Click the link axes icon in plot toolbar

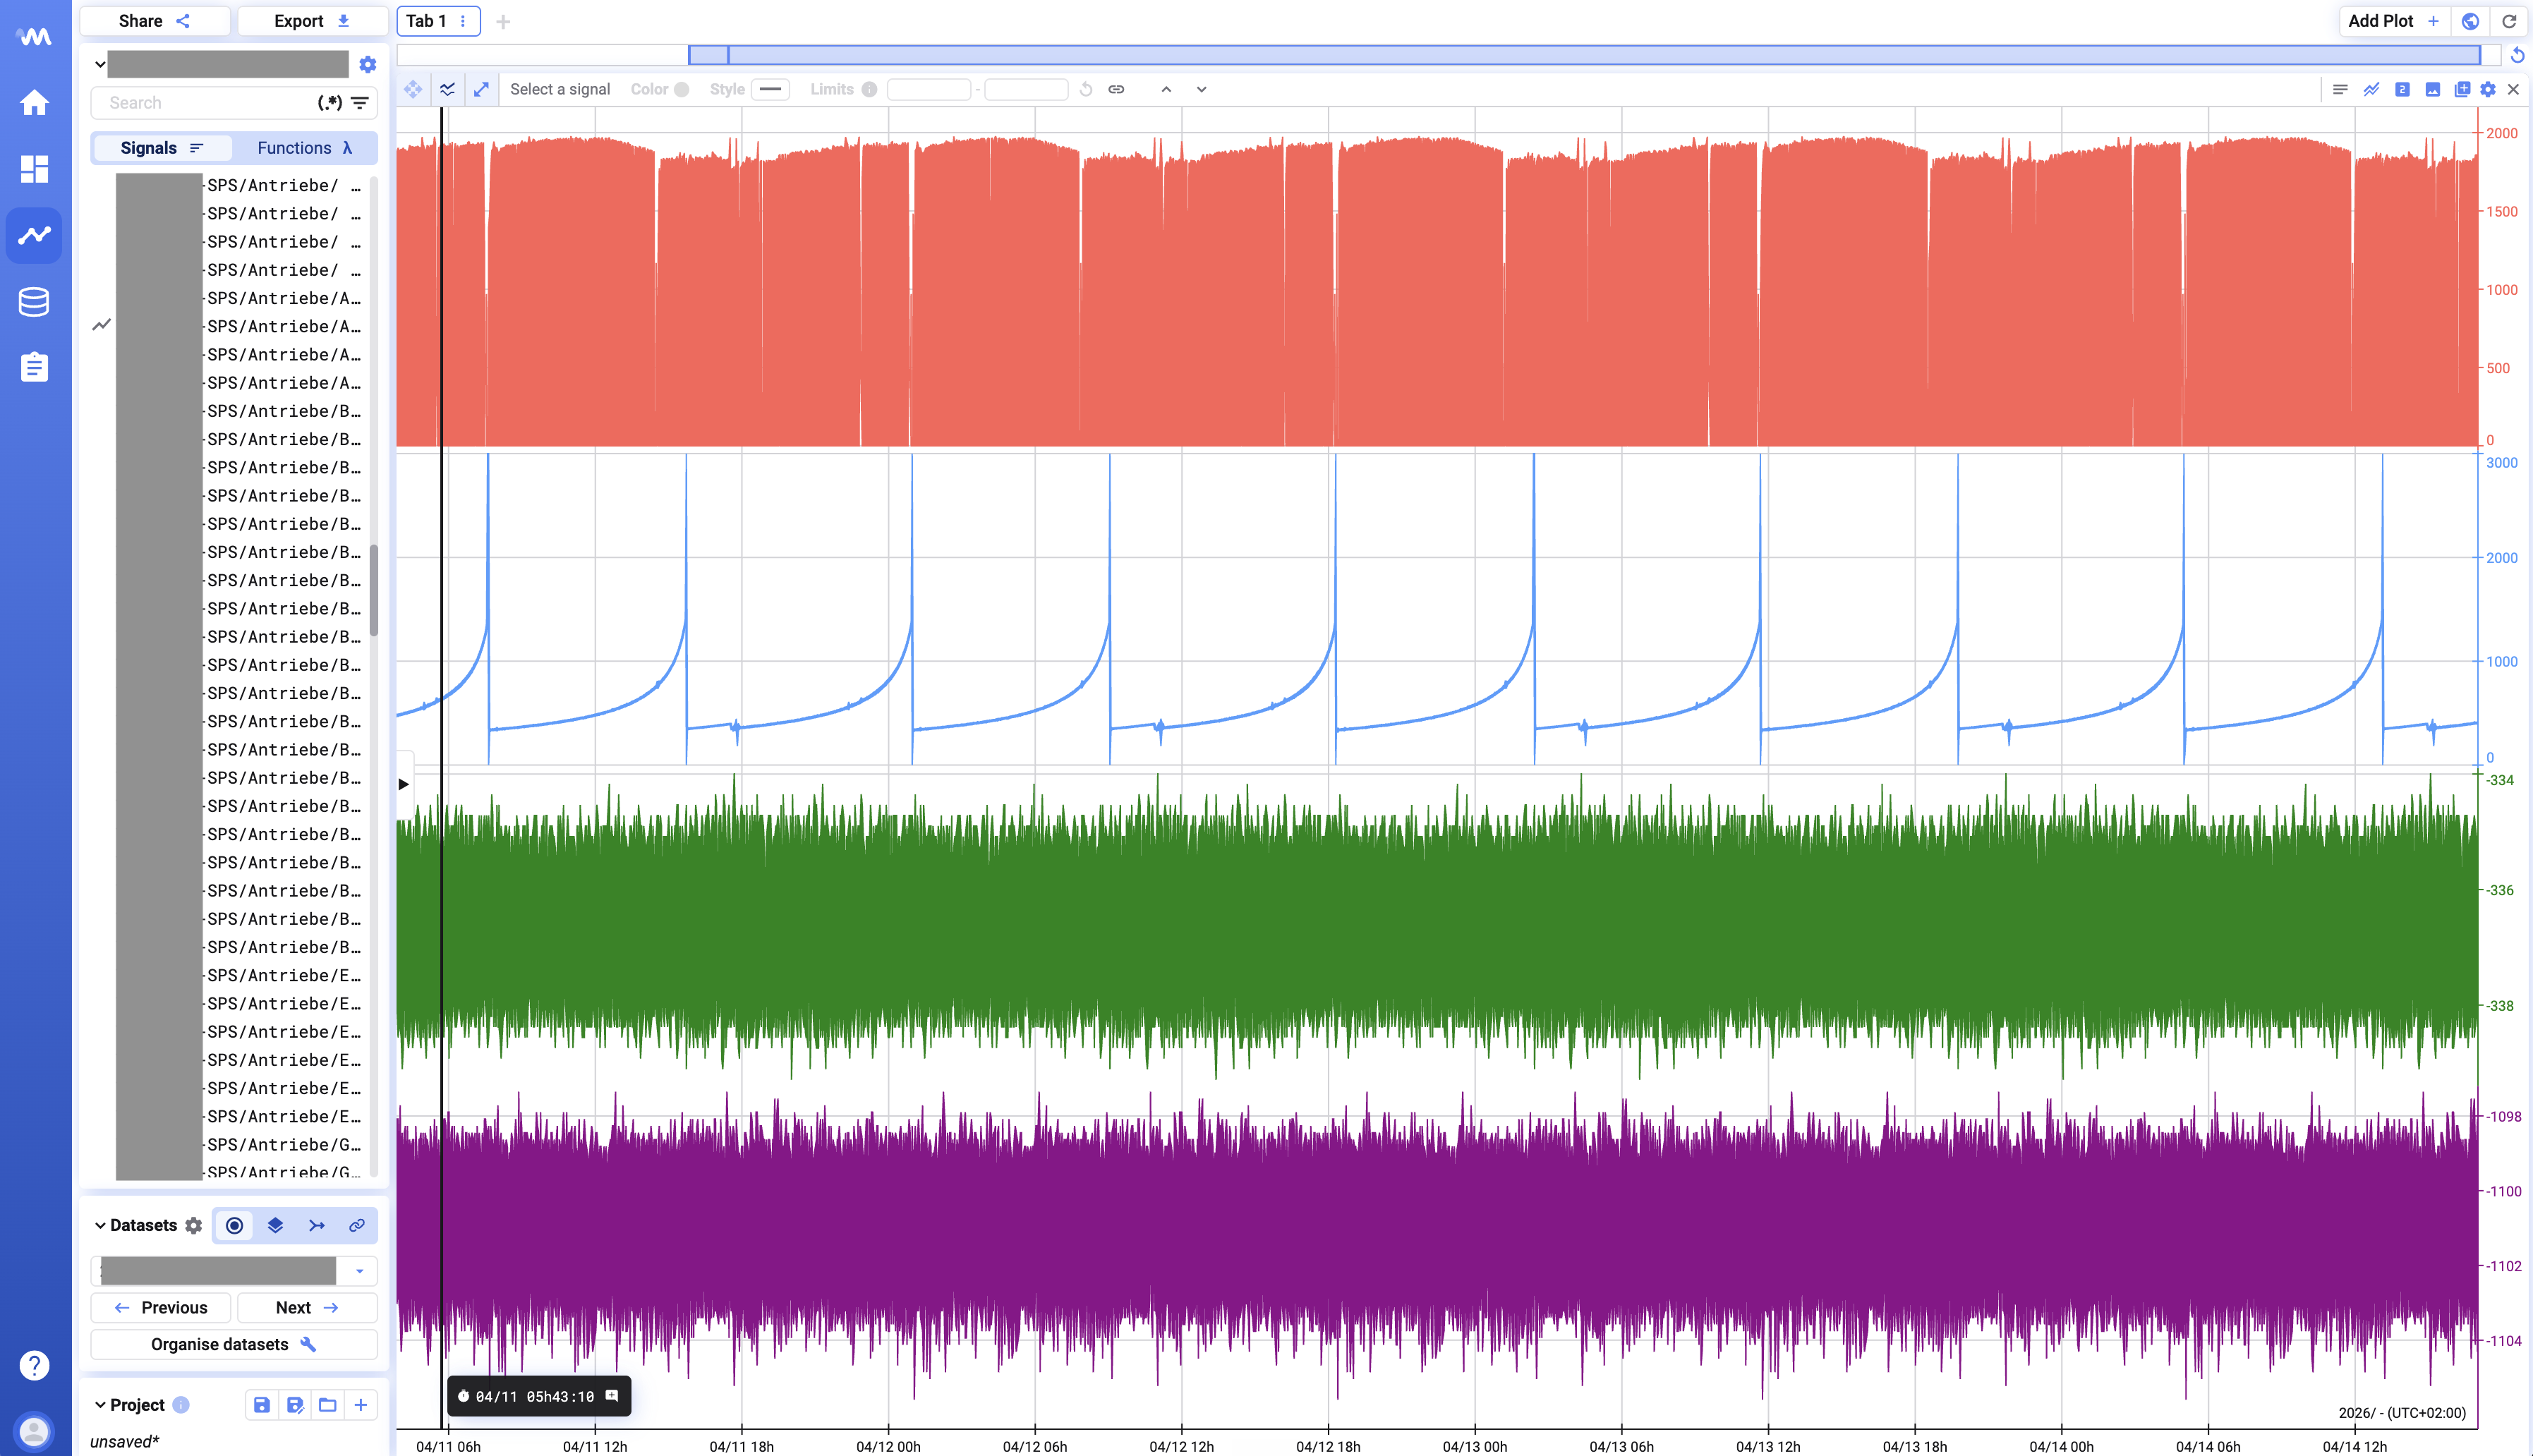click(x=1116, y=89)
